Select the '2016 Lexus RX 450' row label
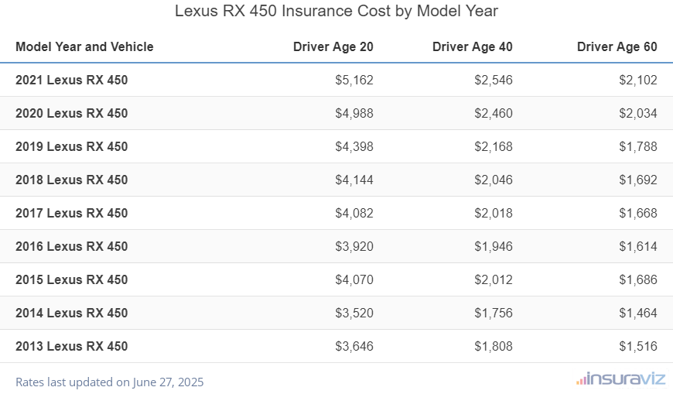The image size is (673, 394). click(72, 246)
